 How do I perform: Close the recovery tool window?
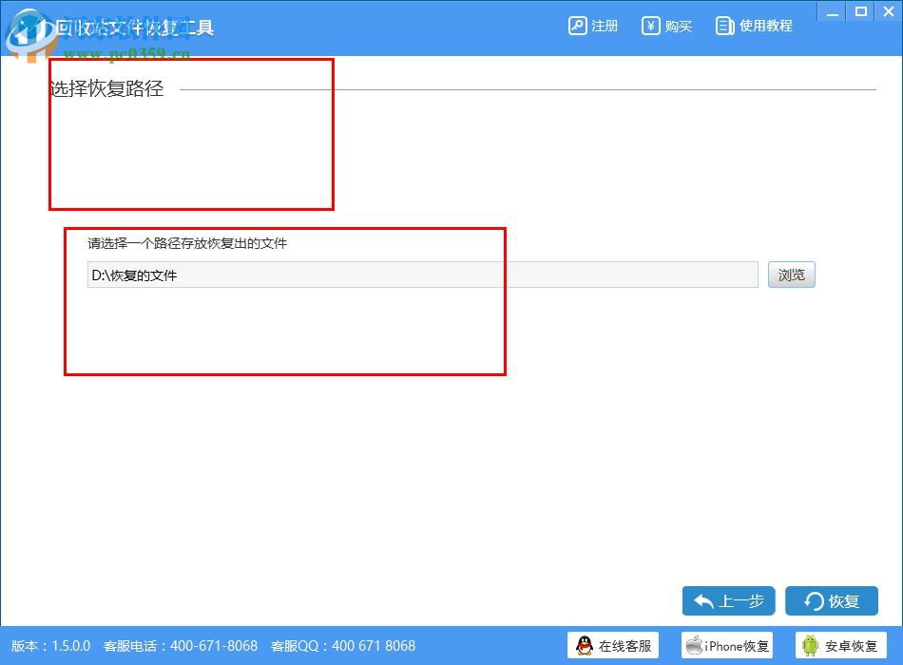tap(889, 12)
